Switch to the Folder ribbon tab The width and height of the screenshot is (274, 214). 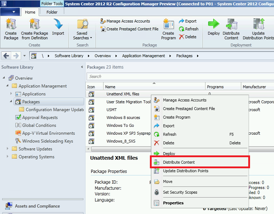coord(52,12)
